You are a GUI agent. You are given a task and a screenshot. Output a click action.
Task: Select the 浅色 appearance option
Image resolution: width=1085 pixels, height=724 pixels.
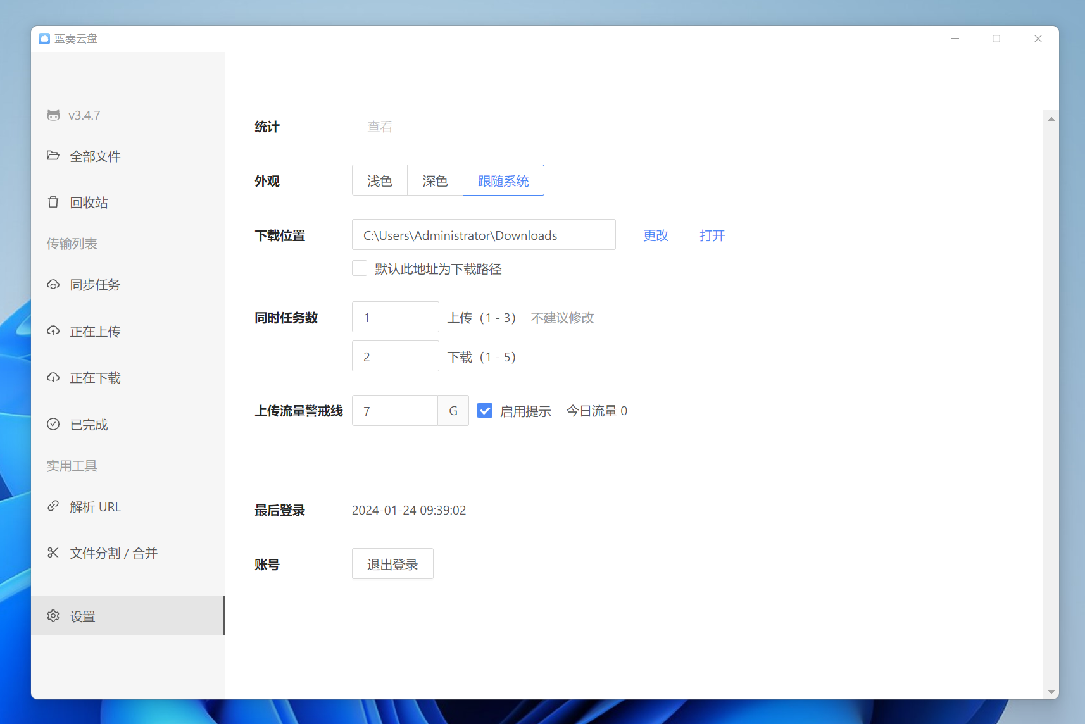[x=380, y=180]
